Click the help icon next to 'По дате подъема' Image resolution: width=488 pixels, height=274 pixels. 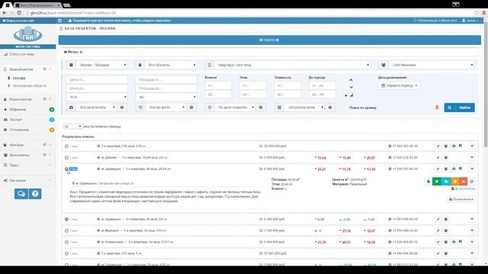click(x=261, y=107)
